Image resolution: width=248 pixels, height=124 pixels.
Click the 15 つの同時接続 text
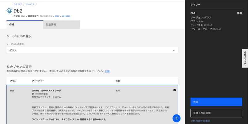[40, 94]
